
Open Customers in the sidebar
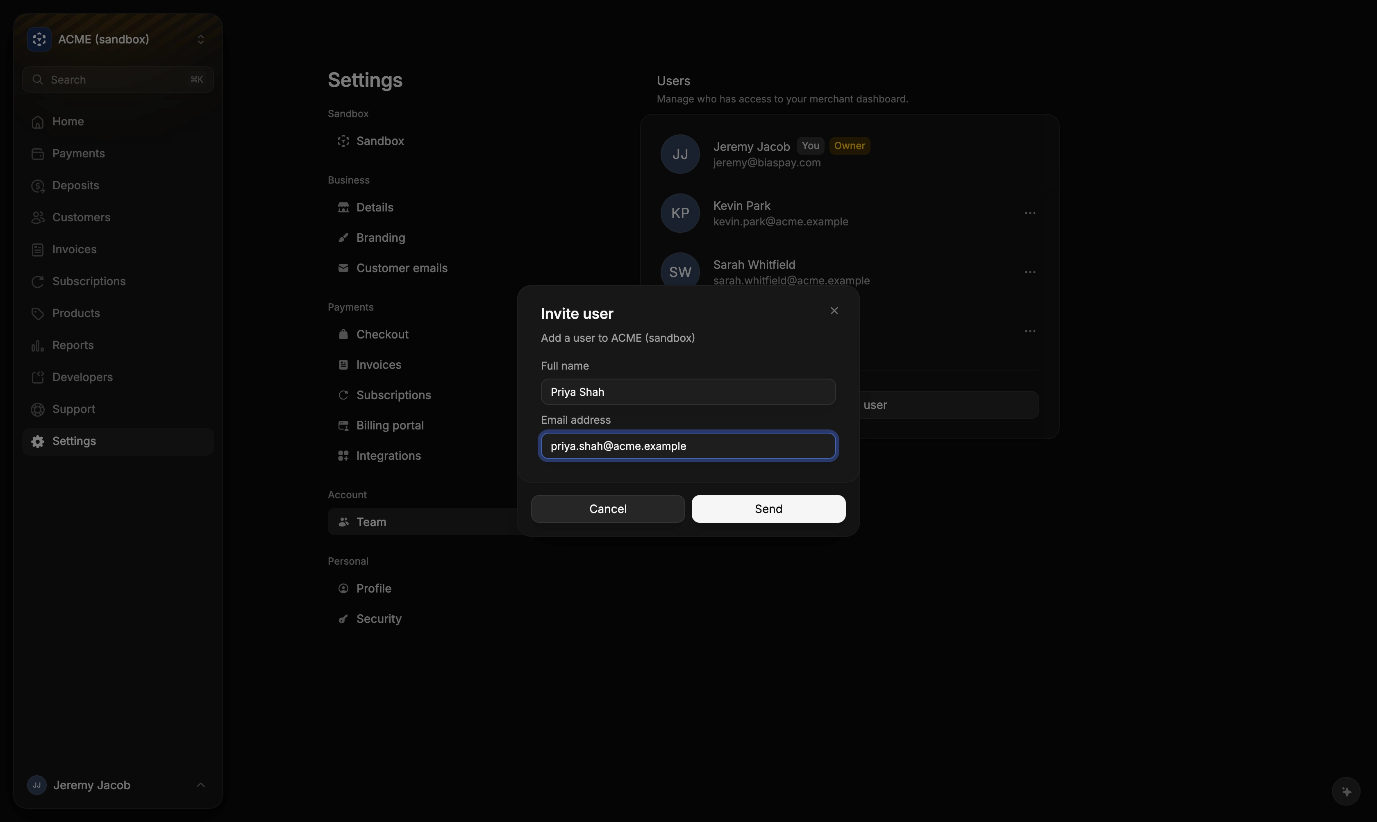[x=118, y=218]
